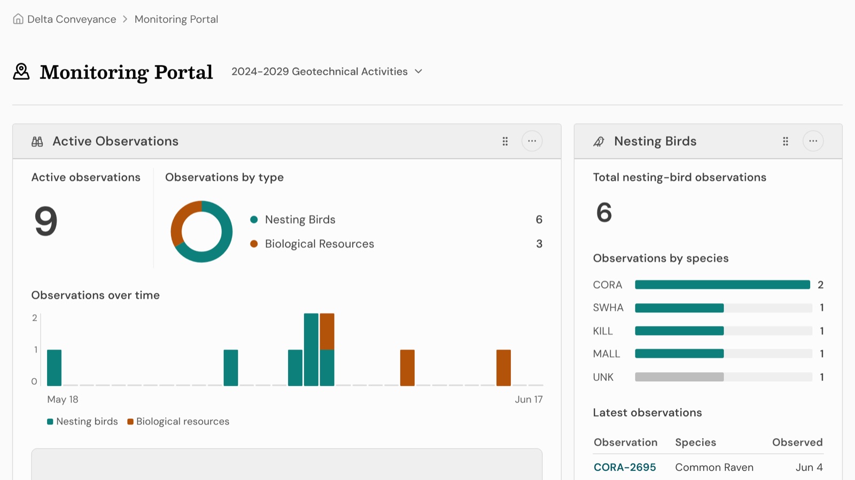
Task: Click the total nesting-bird count 6
Action: (604, 213)
